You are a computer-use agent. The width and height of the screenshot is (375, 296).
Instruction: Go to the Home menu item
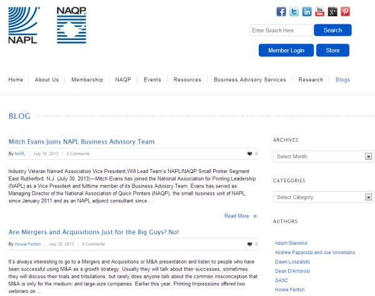(x=16, y=79)
